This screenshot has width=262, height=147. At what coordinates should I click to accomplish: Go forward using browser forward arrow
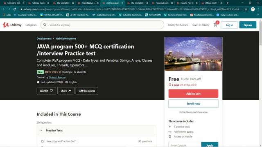9,9
